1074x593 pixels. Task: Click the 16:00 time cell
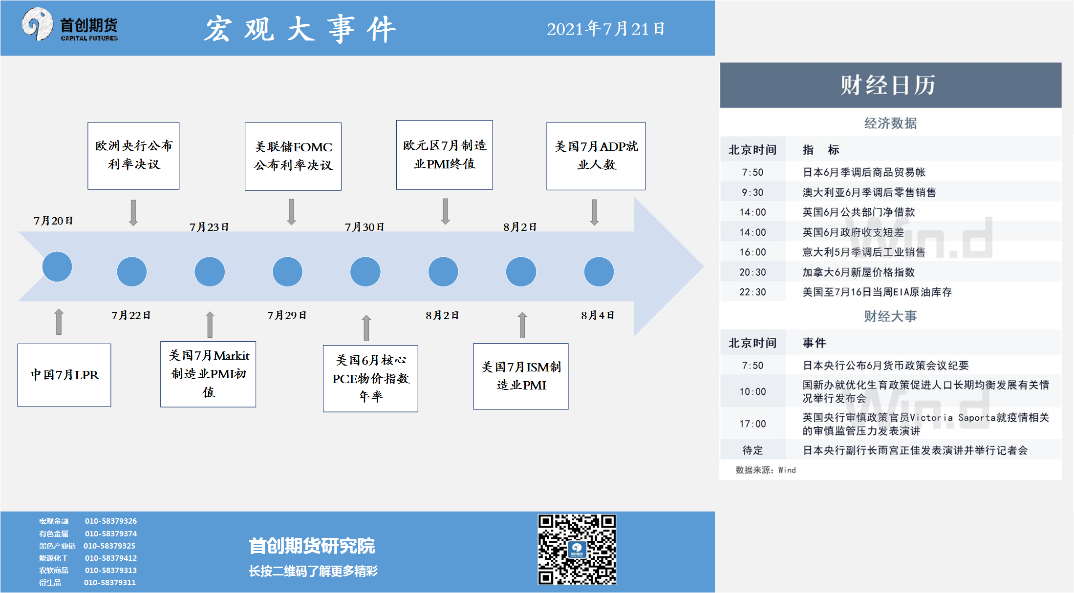click(752, 252)
